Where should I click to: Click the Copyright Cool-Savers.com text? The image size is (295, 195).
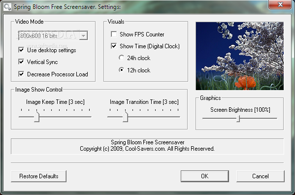147,149
